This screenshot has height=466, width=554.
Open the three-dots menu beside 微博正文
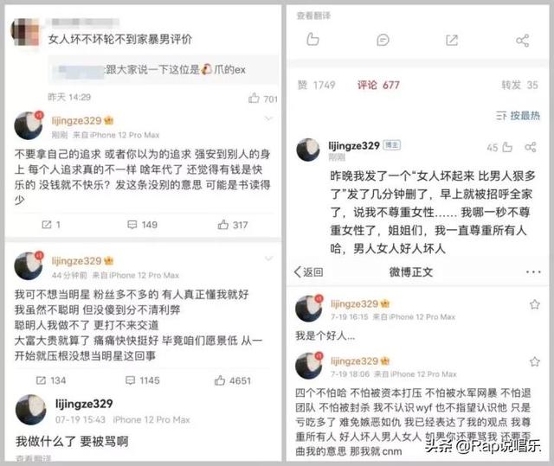[x=533, y=272]
